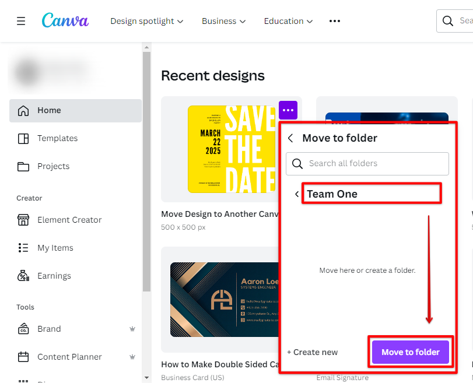The image size is (473, 383).
Task: Click the search magnifier in the folder dialog
Action: click(297, 164)
